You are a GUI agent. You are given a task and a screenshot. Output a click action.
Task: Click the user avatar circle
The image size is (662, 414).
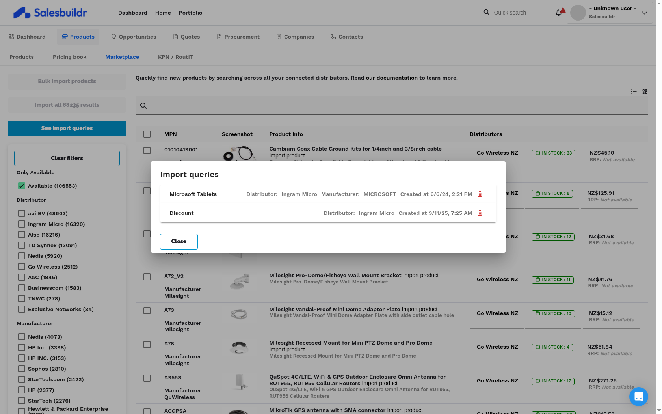tap(578, 13)
